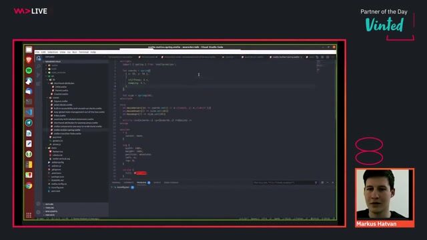The width and height of the screenshot is (427, 240).
Task: Open index.svelte in the explorer
Action: (x=59, y=115)
